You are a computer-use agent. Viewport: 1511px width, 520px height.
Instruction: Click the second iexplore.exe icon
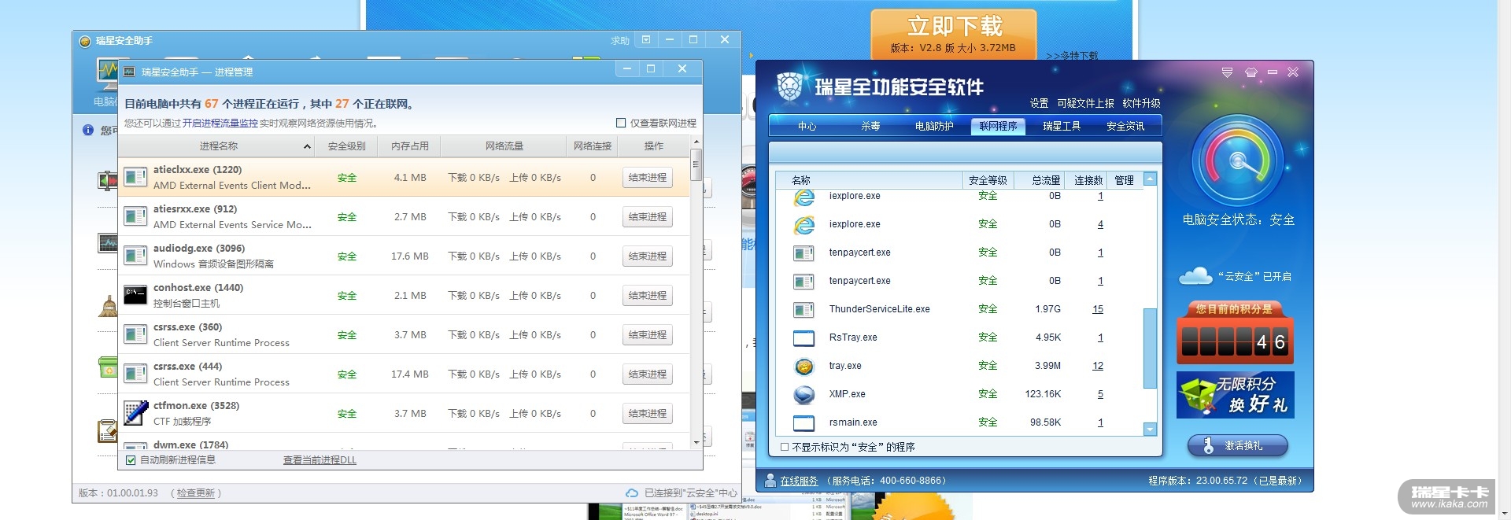(x=804, y=225)
